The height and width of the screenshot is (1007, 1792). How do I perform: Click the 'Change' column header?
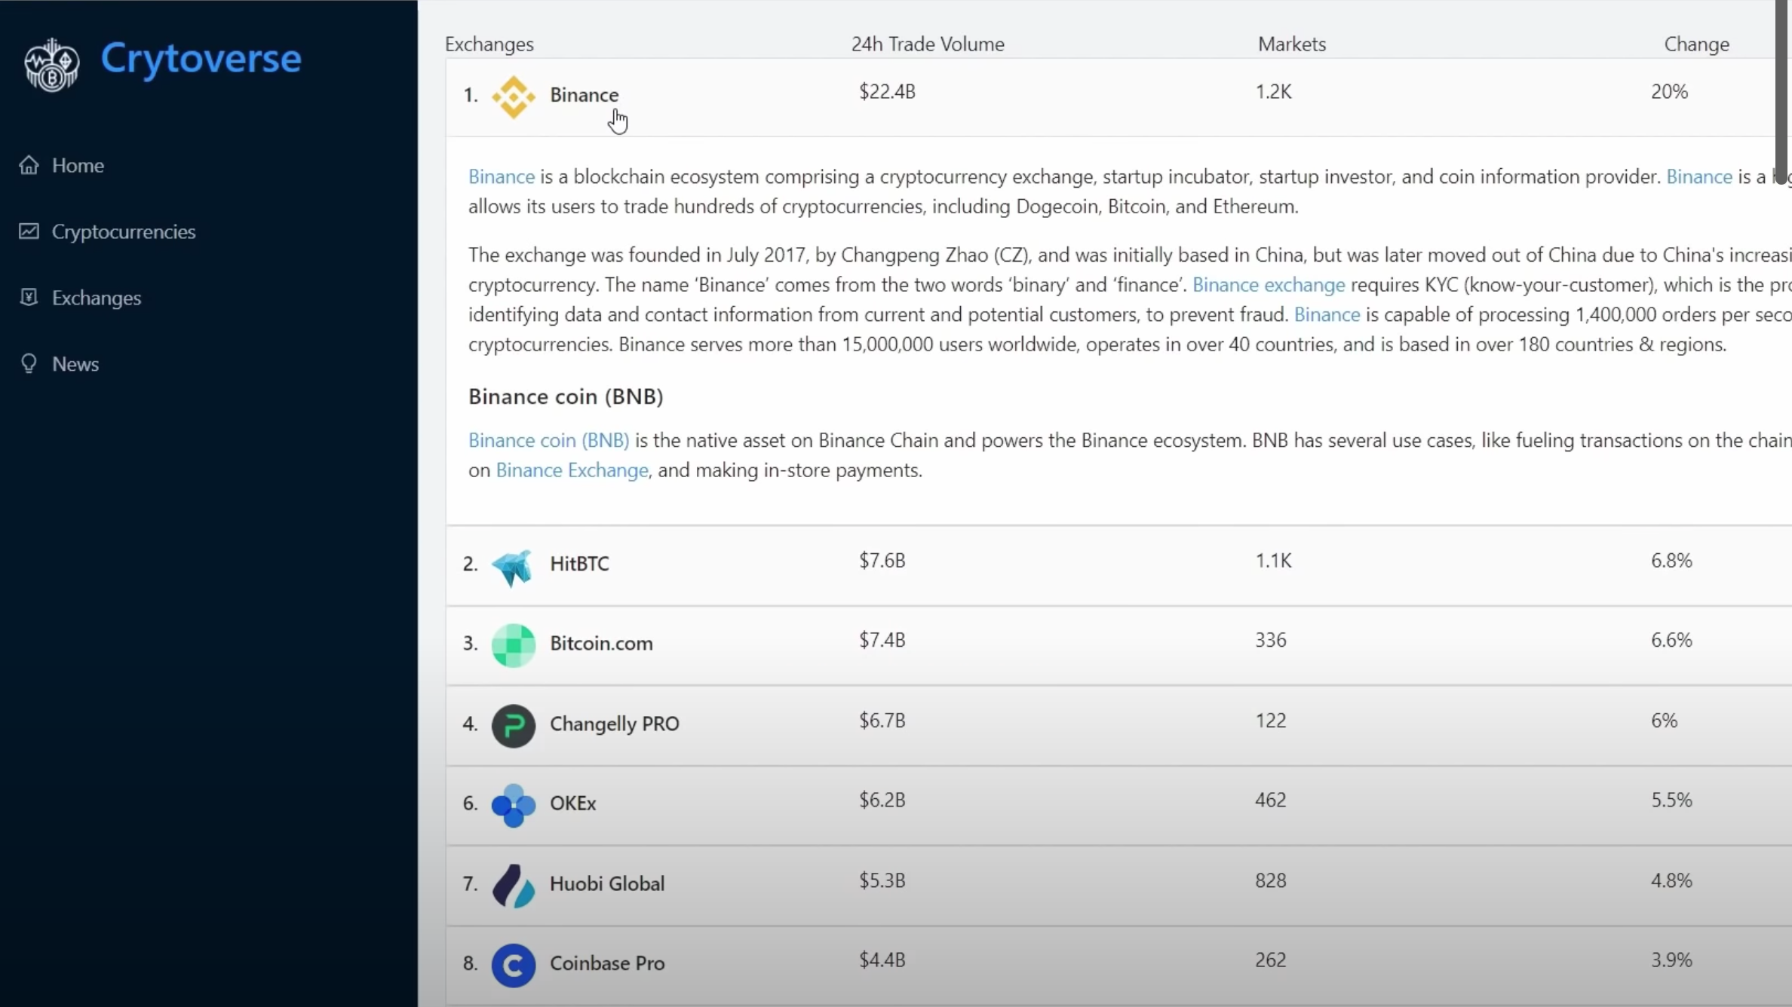[x=1696, y=44]
